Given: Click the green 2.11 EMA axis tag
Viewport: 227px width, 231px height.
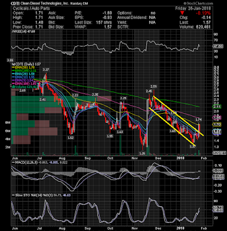Looking at the screenshot, I should point(217,107).
